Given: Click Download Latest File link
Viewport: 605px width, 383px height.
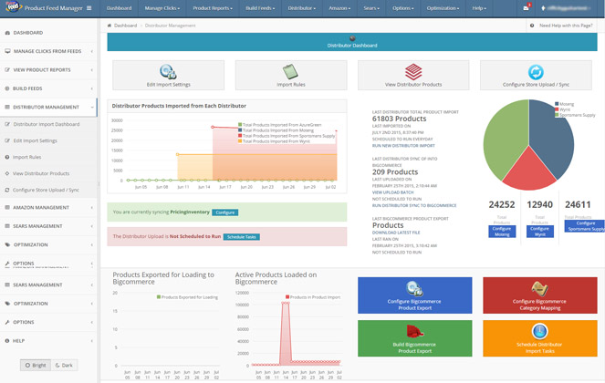Looking at the screenshot, I should 396,233.
